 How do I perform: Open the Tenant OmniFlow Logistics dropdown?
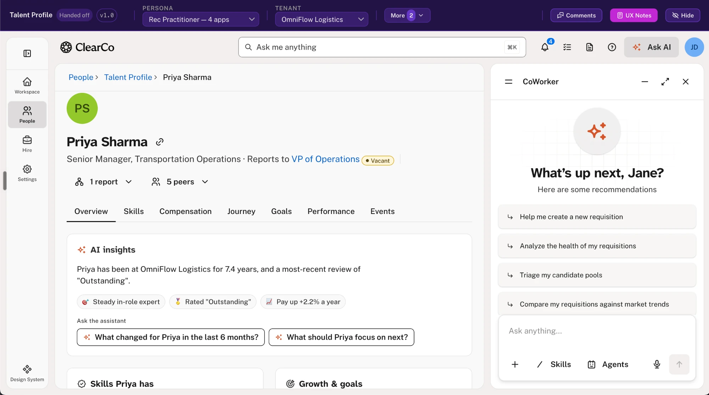coord(322,19)
